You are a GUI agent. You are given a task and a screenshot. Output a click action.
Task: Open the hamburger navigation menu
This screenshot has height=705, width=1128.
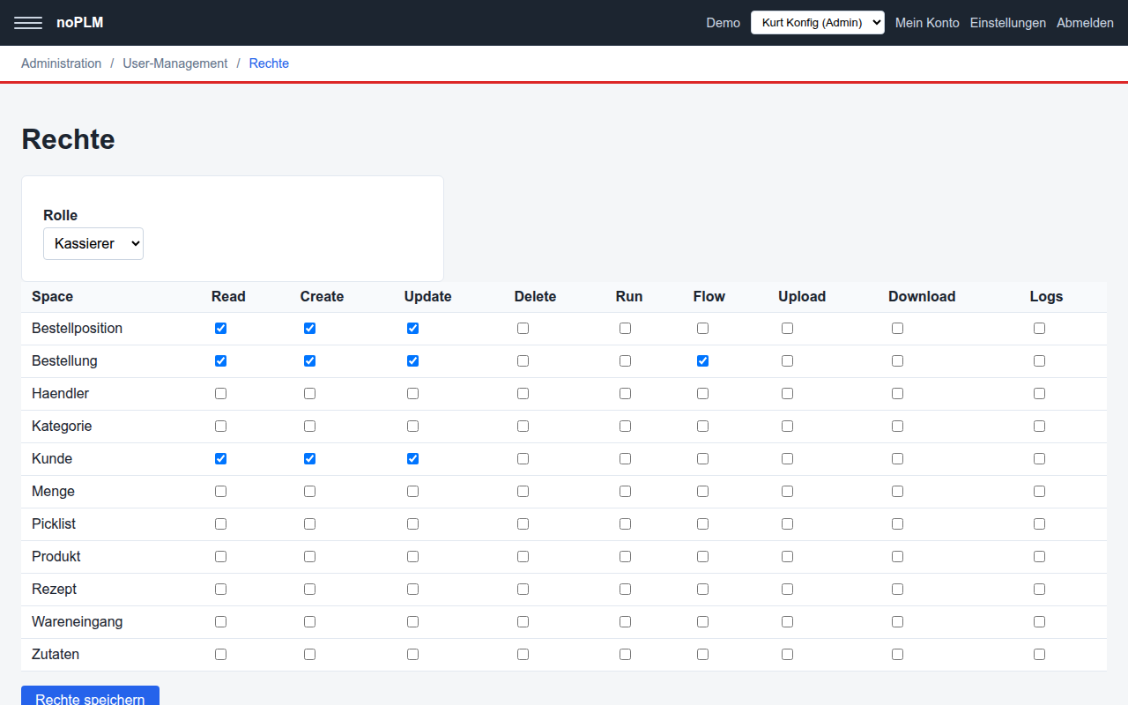pyautogui.click(x=28, y=23)
